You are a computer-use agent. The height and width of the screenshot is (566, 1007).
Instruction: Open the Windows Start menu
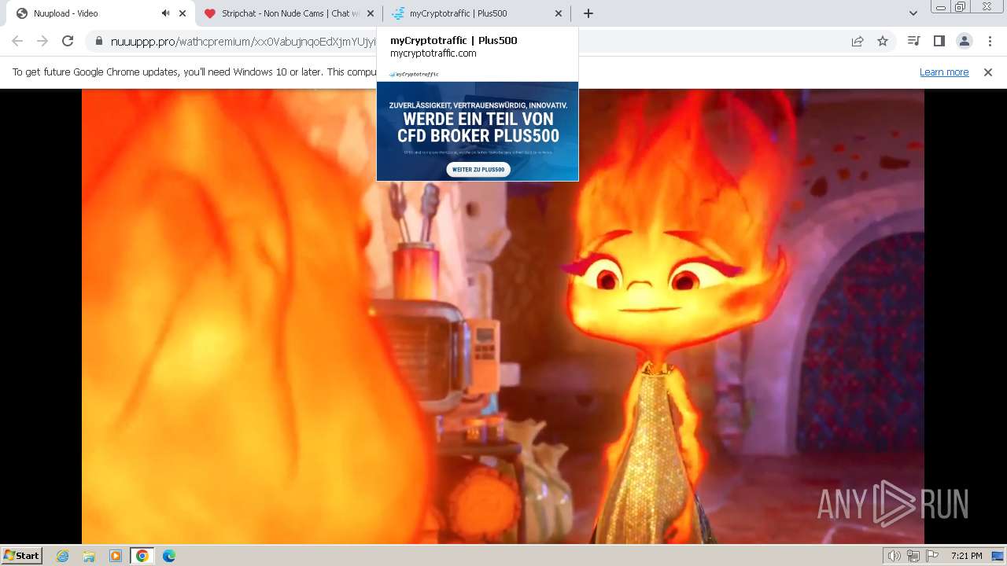[x=22, y=556]
